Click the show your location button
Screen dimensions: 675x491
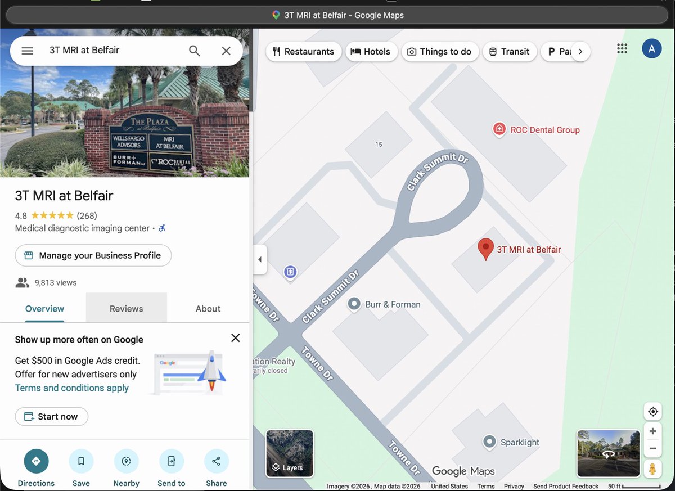click(x=653, y=412)
